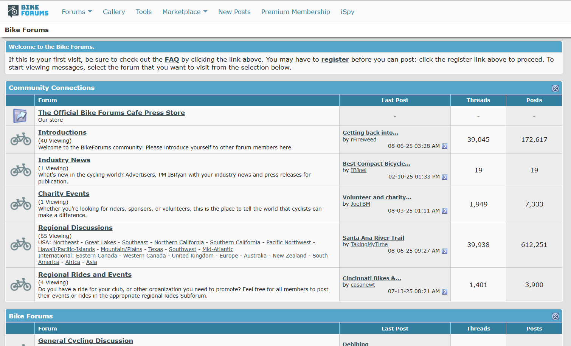This screenshot has width=571, height=346.
Task: Open the Mid-Atlantic subforum
Action: [218, 249]
